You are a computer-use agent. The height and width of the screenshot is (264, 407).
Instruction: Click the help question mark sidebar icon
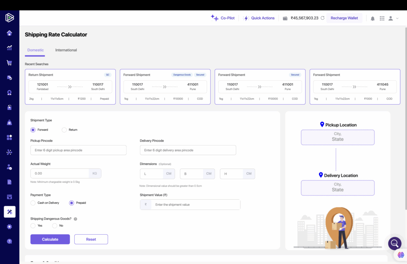tap(10, 241)
